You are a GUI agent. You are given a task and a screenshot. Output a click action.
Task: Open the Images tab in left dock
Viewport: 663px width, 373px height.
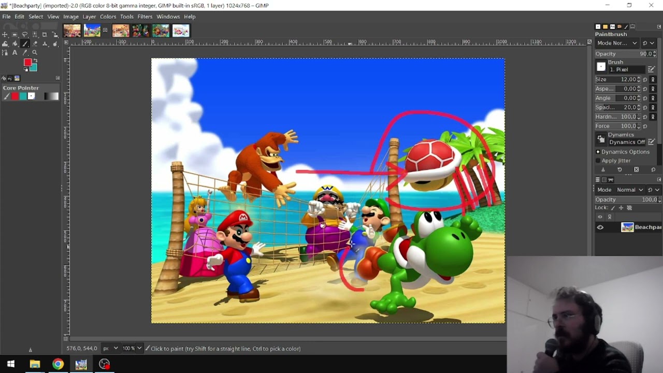point(17,78)
